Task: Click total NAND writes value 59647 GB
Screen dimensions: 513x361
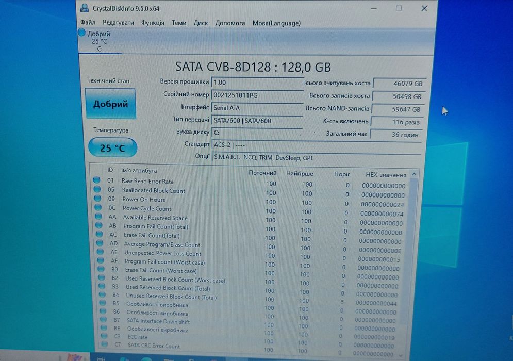Action: [x=398, y=109]
